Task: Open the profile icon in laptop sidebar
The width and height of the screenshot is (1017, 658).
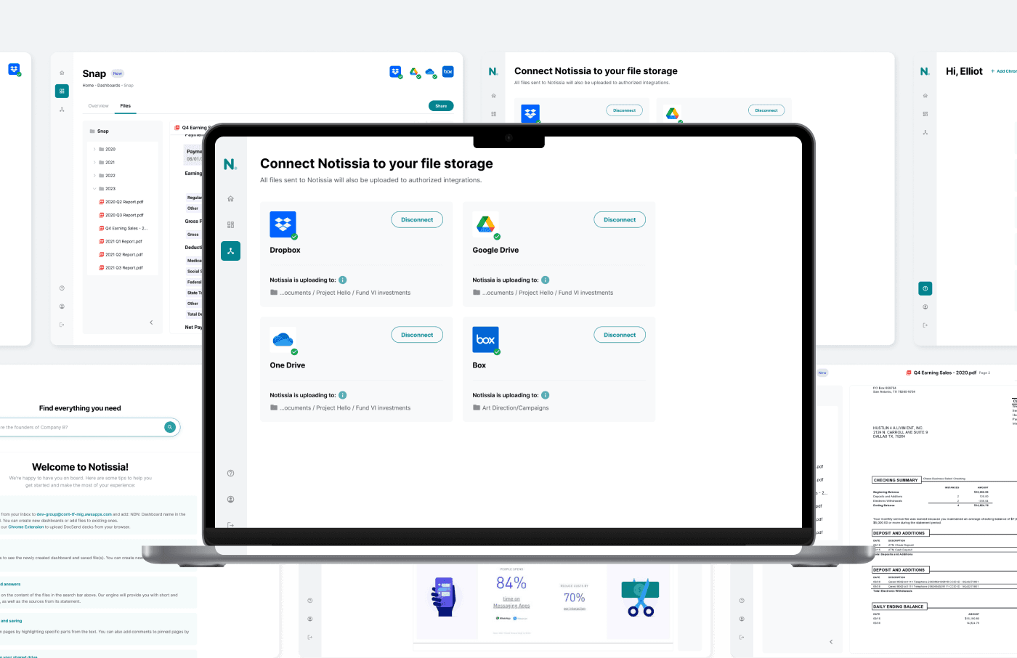Action: coord(230,500)
